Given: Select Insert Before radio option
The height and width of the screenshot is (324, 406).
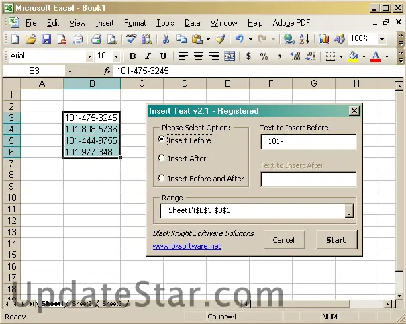Looking at the screenshot, I should (x=161, y=139).
